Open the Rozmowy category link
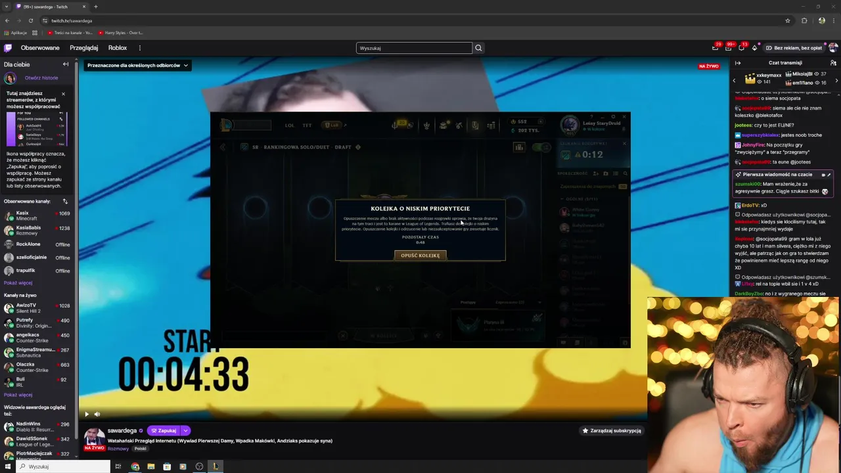This screenshot has height=473, width=841. (x=118, y=448)
